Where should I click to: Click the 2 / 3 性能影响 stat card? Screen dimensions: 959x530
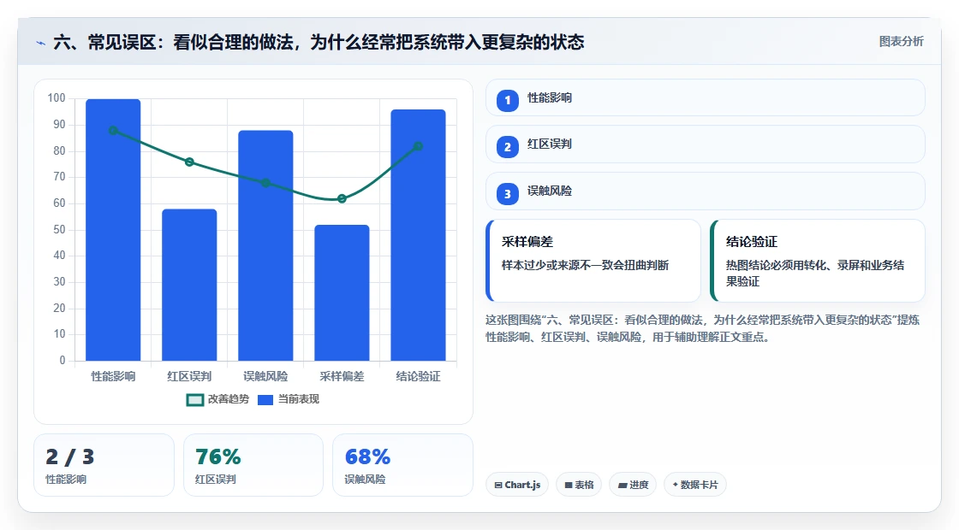104,465
